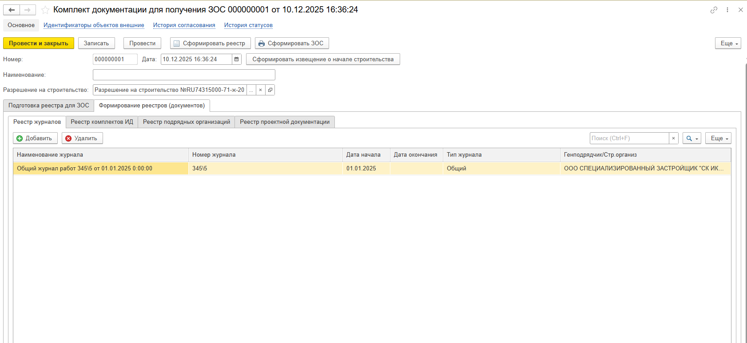747x343 pixels.
Task: Delete row using Удалить button
Action: point(82,138)
